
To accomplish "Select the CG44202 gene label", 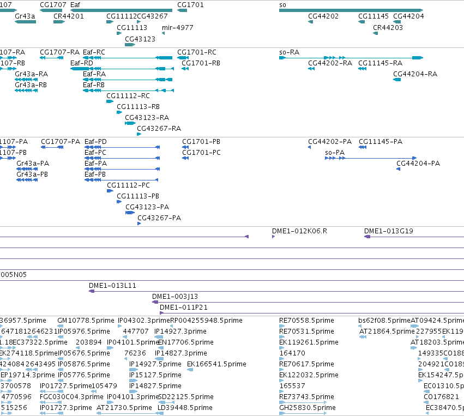I will 323,16.
